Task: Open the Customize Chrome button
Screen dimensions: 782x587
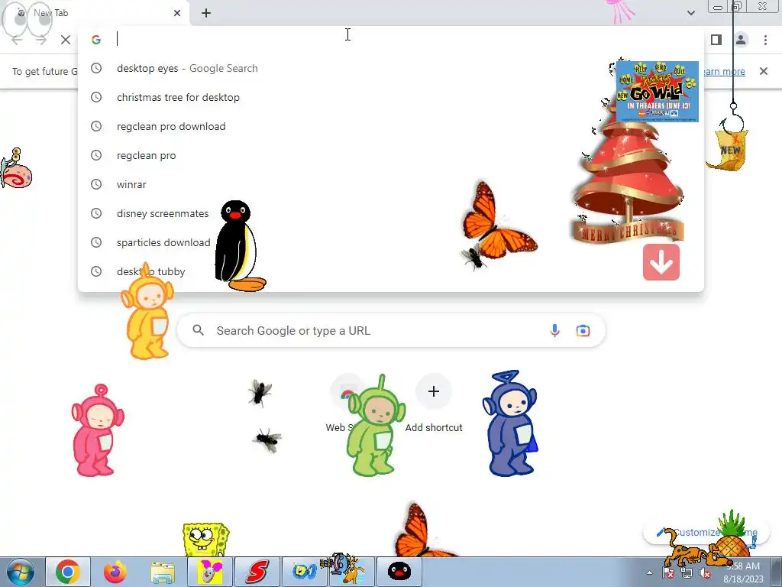Action: click(x=706, y=533)
